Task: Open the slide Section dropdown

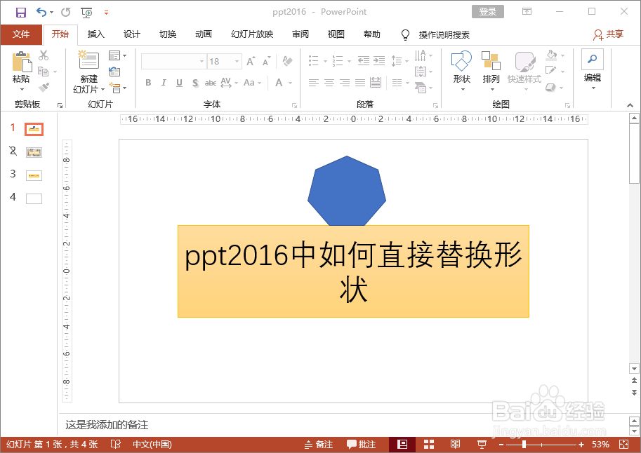Action: [x=118, y=88]
